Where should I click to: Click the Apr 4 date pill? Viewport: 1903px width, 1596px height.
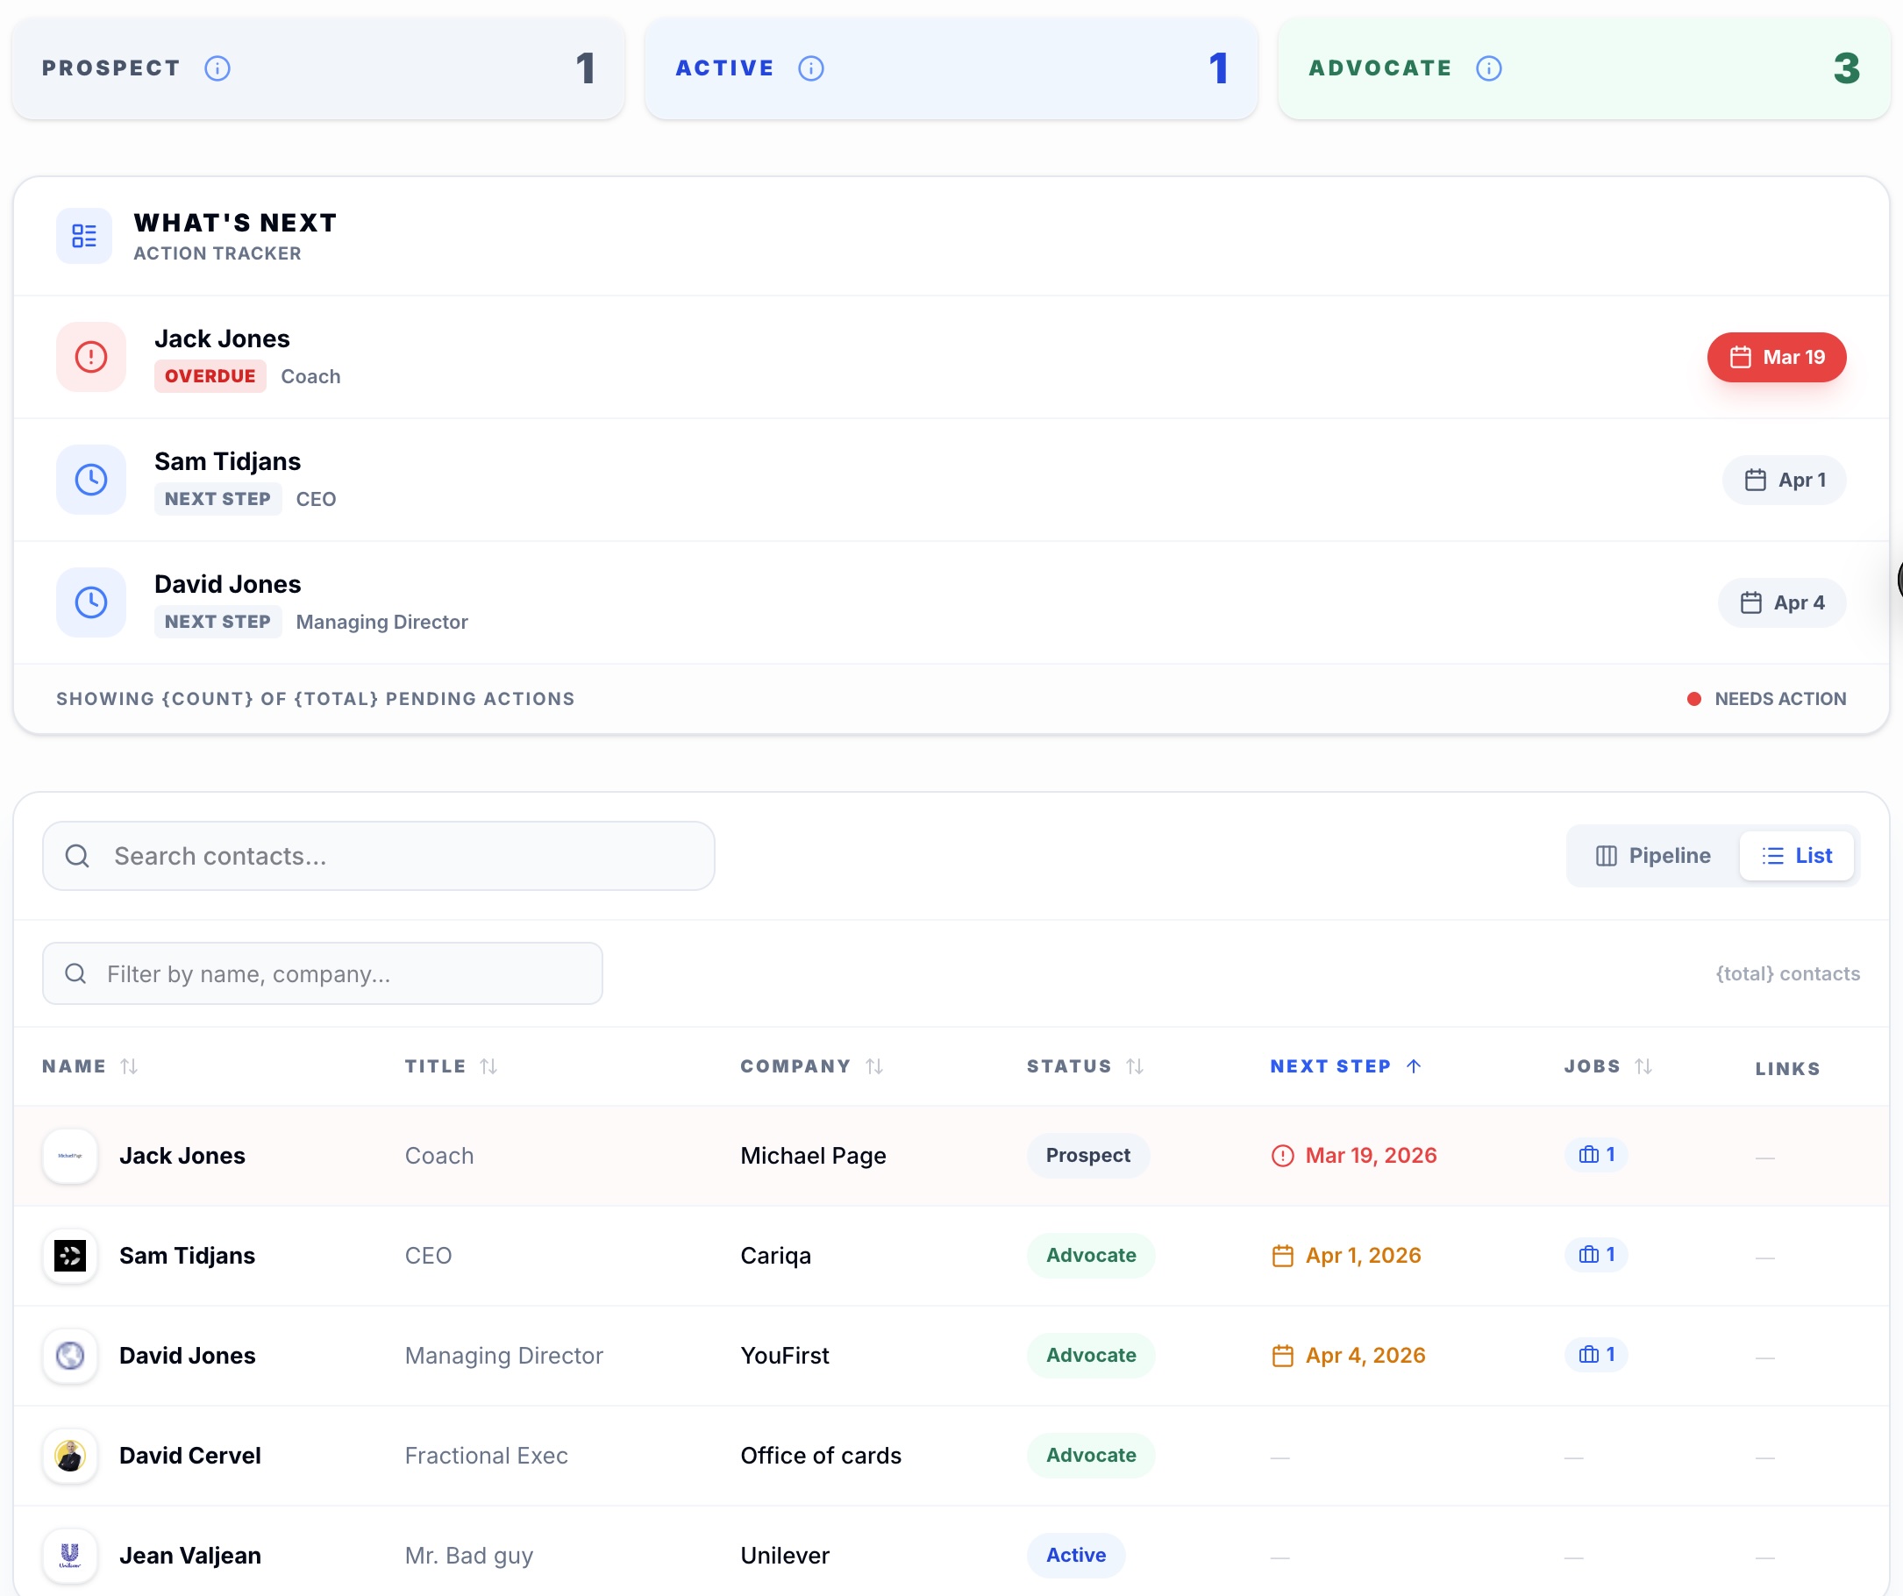click(1782, 602)
